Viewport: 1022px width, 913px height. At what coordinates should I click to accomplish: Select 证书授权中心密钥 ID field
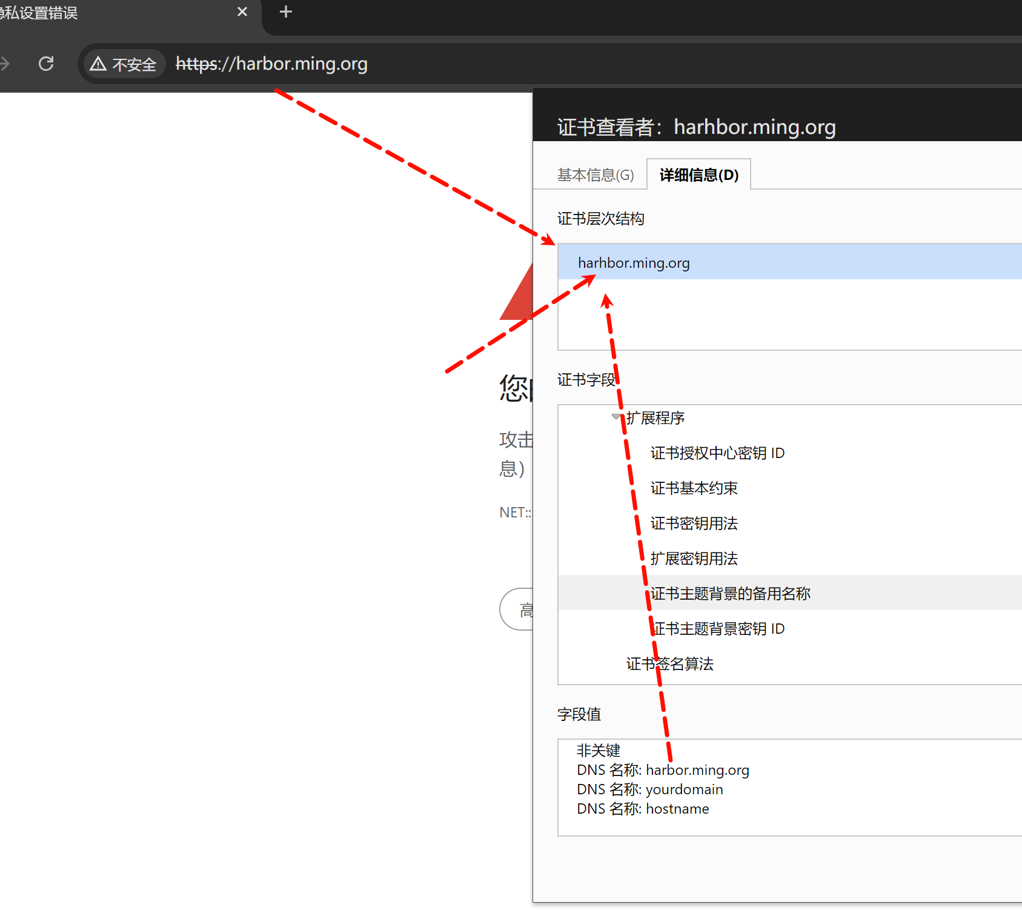click(717, 453)
